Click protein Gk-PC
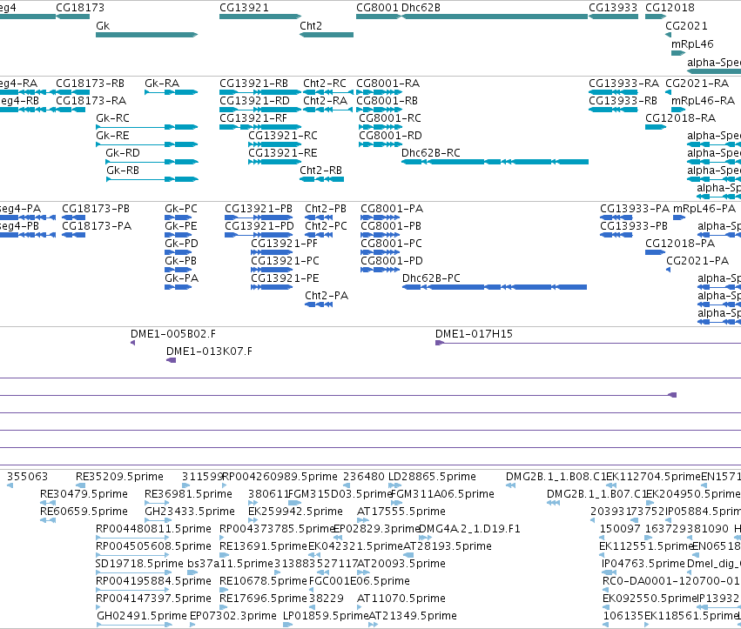Image resolution: width=741 pixels, height=629 pixels. (x=181, y=209)
